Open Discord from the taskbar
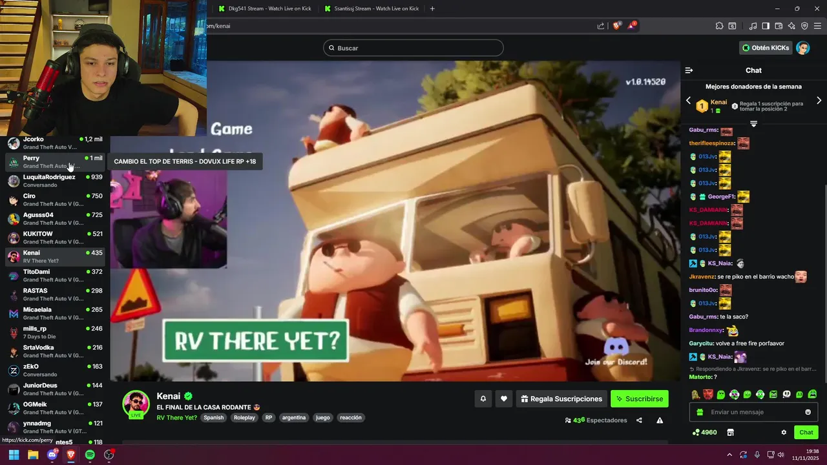The width and height of the screenshot is (827, 465). click(52, 455)
